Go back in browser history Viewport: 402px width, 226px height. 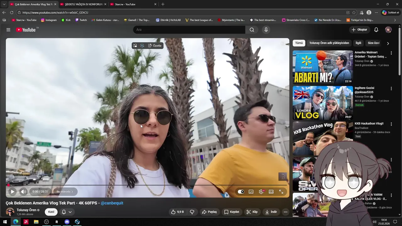click(4, 13)
